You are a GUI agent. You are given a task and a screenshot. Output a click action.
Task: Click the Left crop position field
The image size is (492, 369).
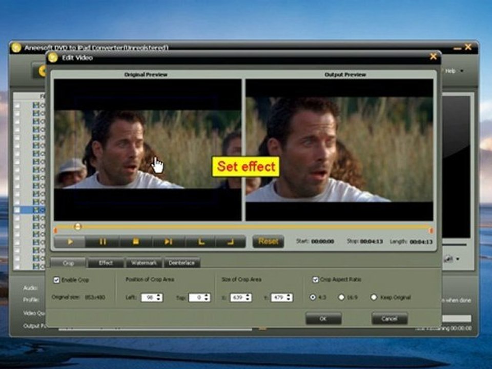pos(149,297)
